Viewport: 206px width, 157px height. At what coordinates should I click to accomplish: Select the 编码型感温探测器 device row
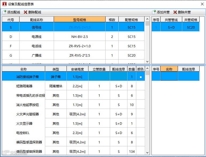point(73,142)
